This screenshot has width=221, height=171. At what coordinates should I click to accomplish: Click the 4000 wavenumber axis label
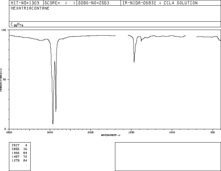pyautogui.click(x=9, y=132)
